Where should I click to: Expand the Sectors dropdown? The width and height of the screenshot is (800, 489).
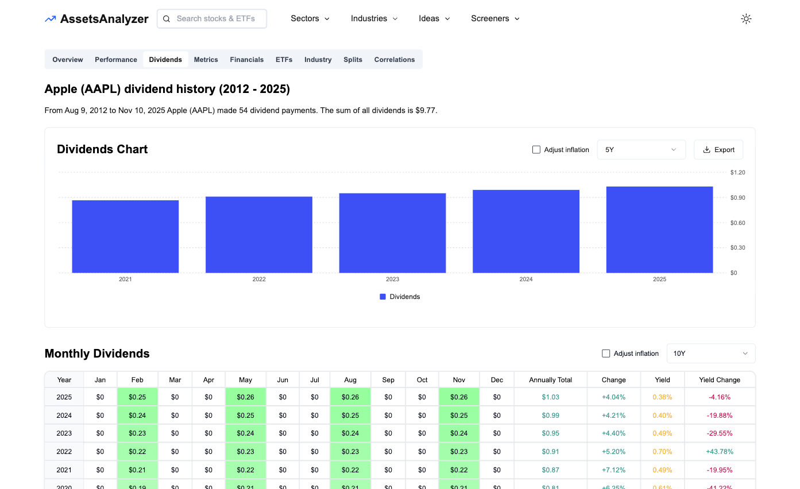tap(310, 18)
